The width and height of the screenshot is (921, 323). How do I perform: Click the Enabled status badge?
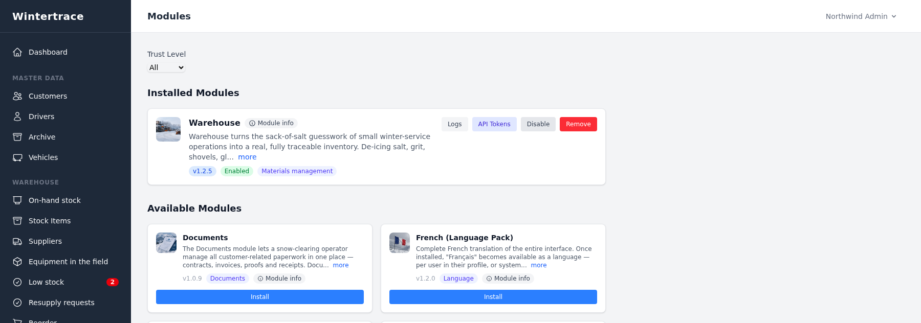pos(237,171)
